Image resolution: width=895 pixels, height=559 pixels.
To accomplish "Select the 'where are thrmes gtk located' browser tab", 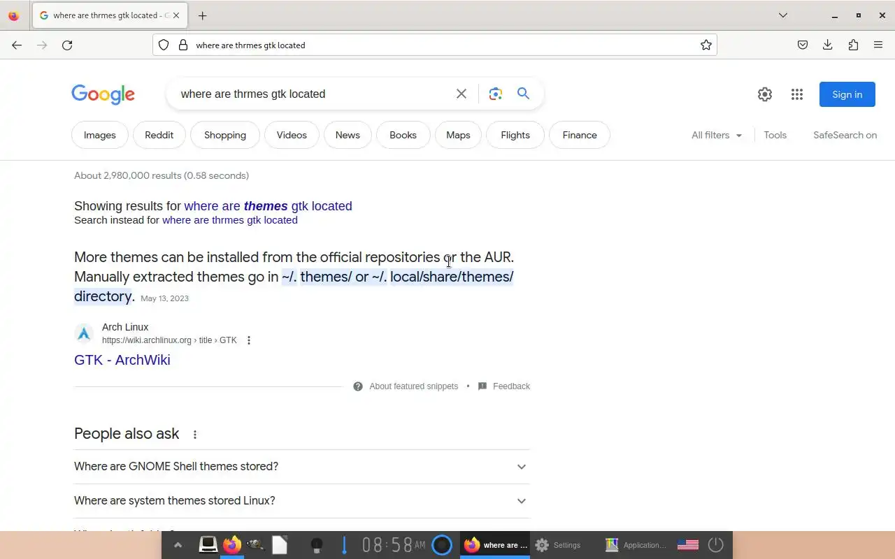I will [x=109, y=15].
